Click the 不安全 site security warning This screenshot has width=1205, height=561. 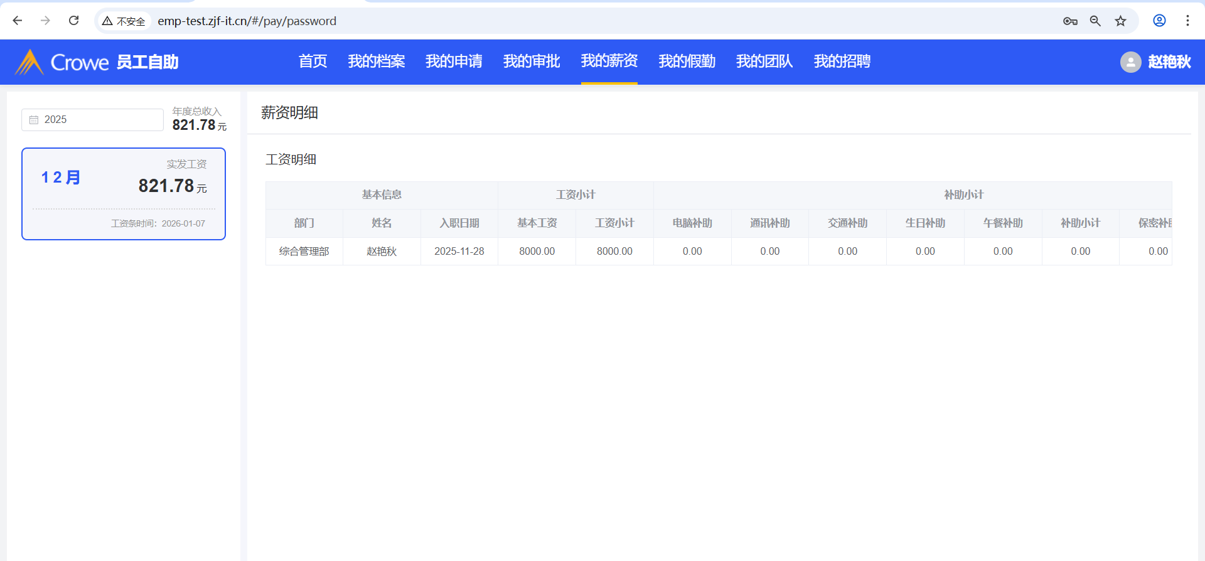tap(124, 21)
